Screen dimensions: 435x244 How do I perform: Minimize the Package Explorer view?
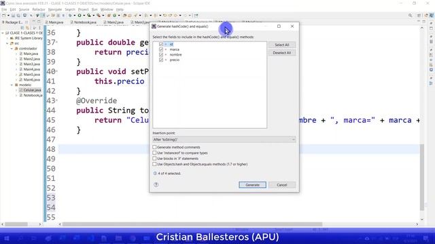tap(33, 22)
